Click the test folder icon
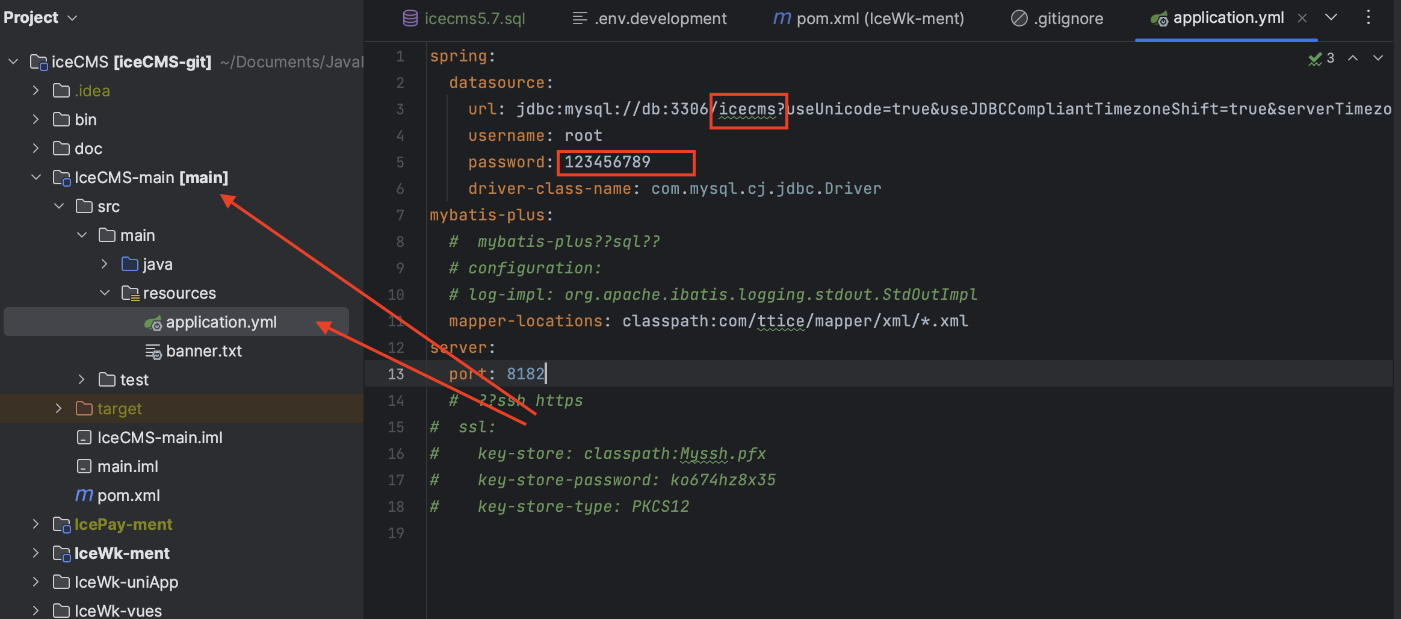The image size is (1401, 619). point(107,379)
